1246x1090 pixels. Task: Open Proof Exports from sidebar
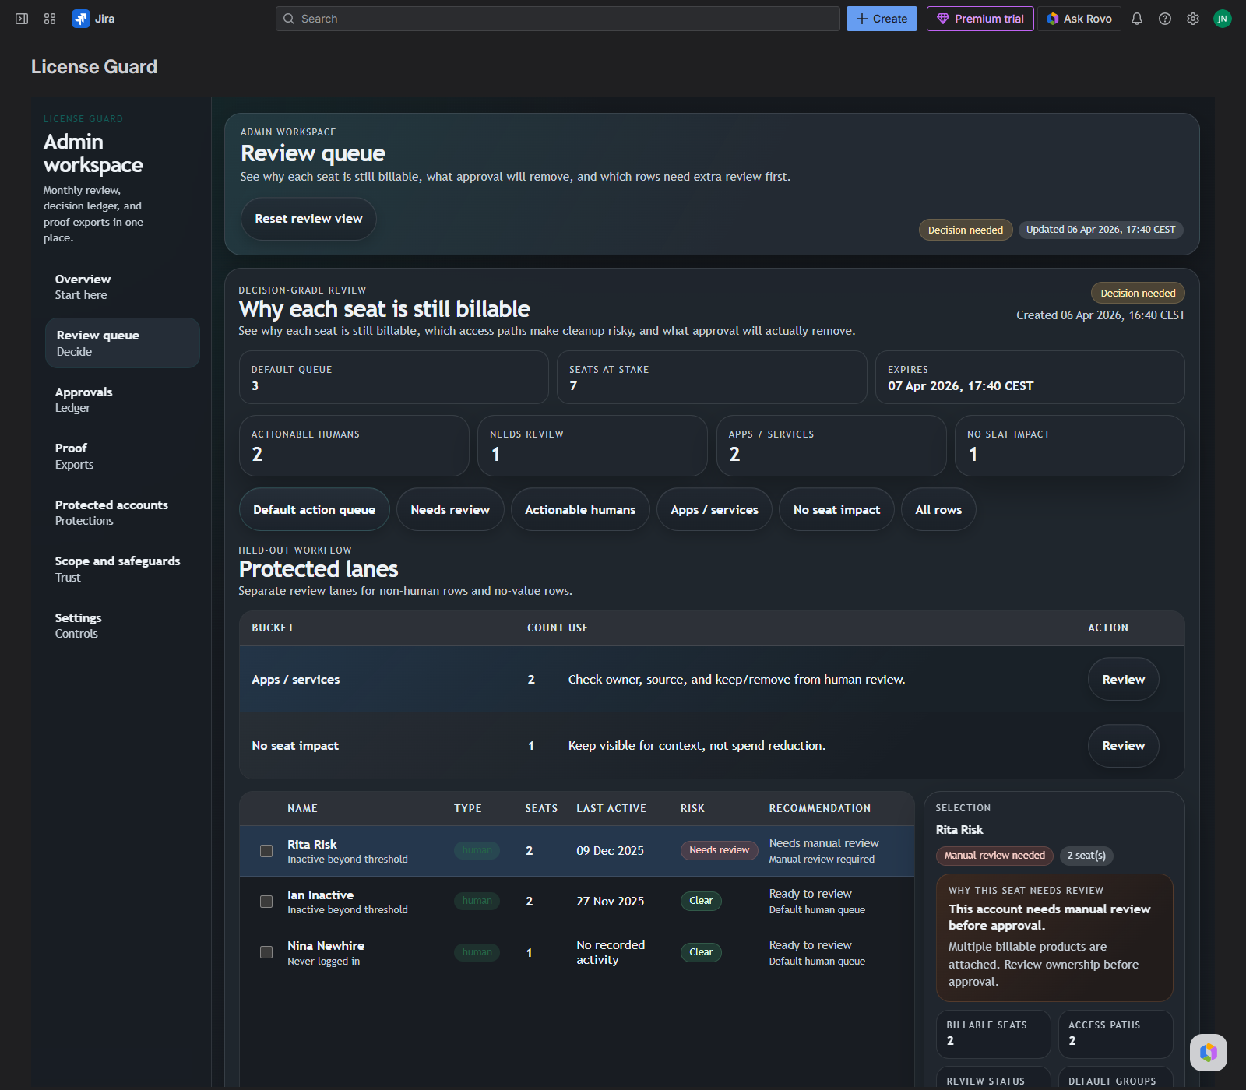[x=74, y=455]
